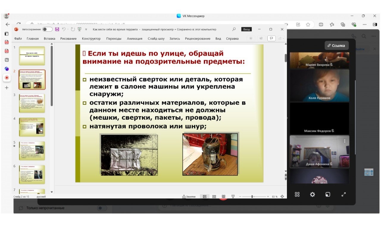Screen dimensions: 381x227
Task: Click the Teams present icon in ribbon
Action: tap(261, 38)
